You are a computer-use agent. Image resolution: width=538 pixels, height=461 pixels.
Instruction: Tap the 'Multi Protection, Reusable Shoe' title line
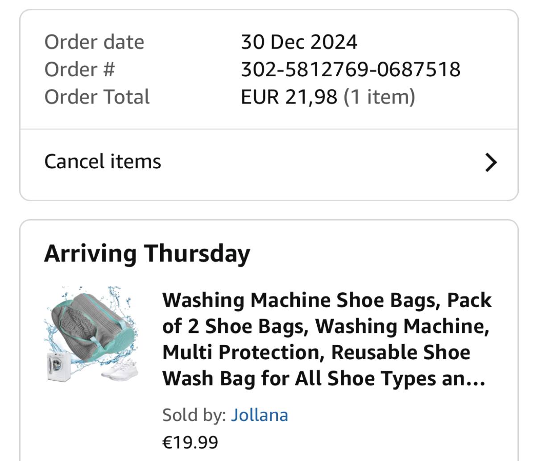tap(316, 352)
